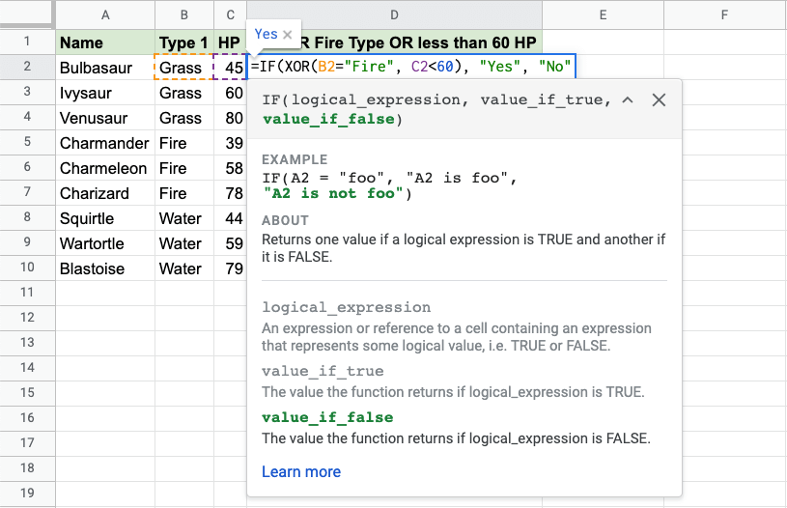Image resolution: width=787 pixels, height=508 pixels.
Task: Click the Charizard cell
Action: click(x=105, y=193)
